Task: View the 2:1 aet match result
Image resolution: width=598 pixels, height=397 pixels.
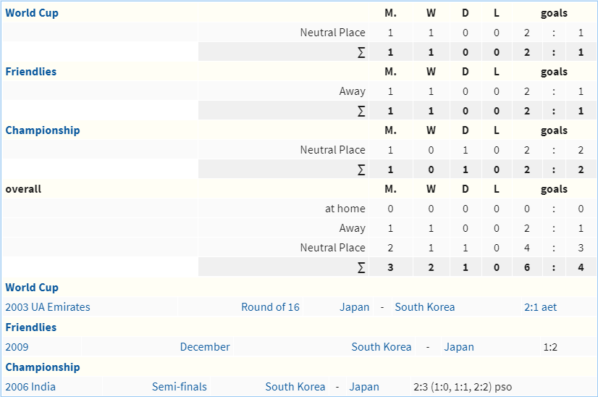Action: tap(540, 307)
